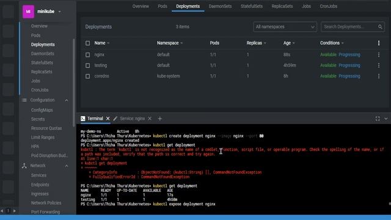Switch to the Pods tab
This screenshot has height=220, width=391.
(x=163, y=6)
